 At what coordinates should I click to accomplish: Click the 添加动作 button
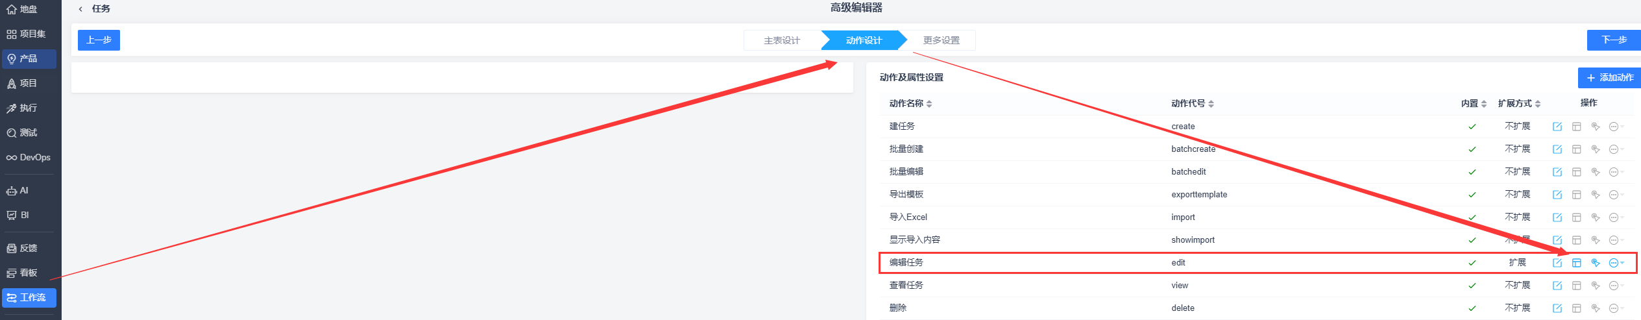1610,78
